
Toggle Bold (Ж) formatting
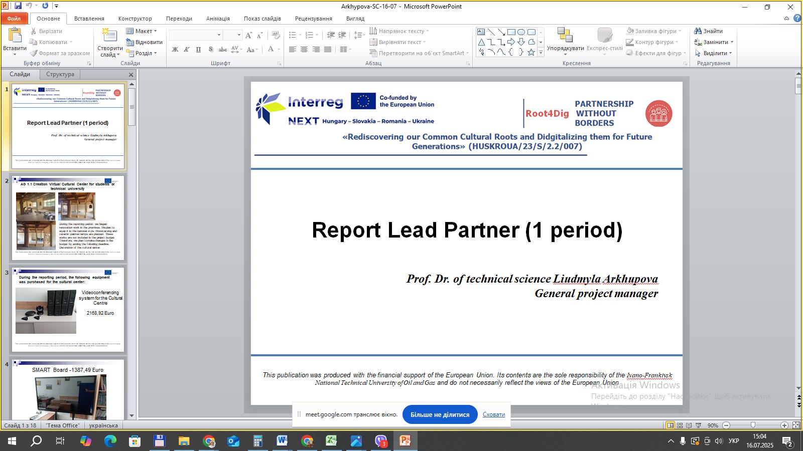[175, 49]
